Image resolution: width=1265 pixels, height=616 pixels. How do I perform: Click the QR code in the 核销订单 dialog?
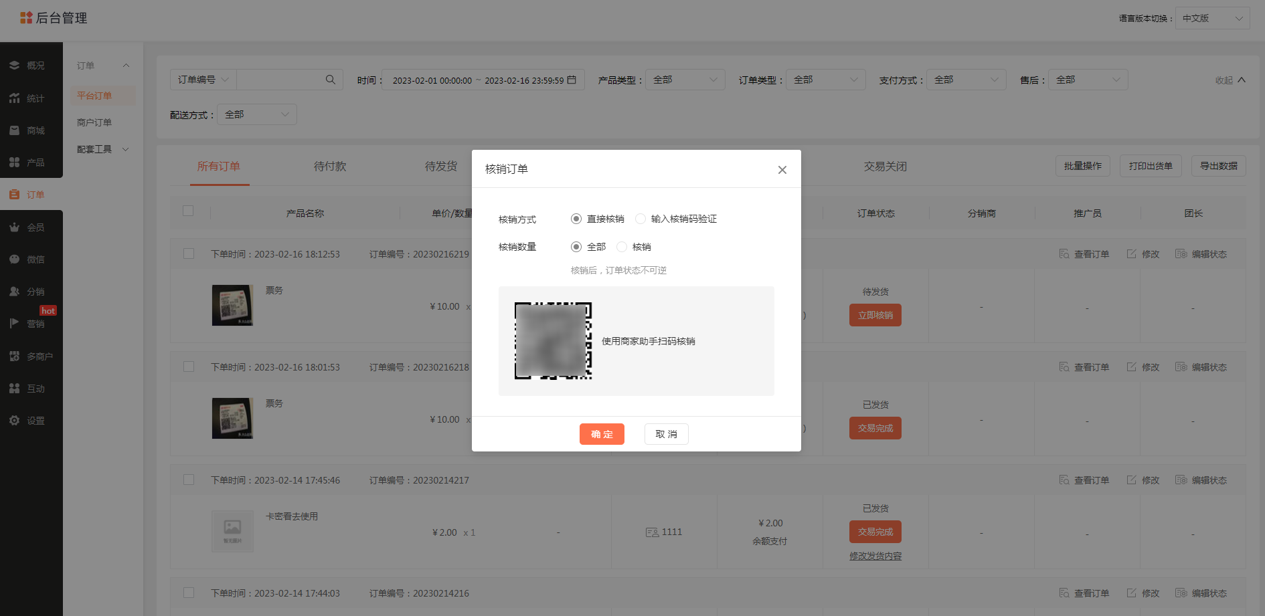(x=553, y=341)
